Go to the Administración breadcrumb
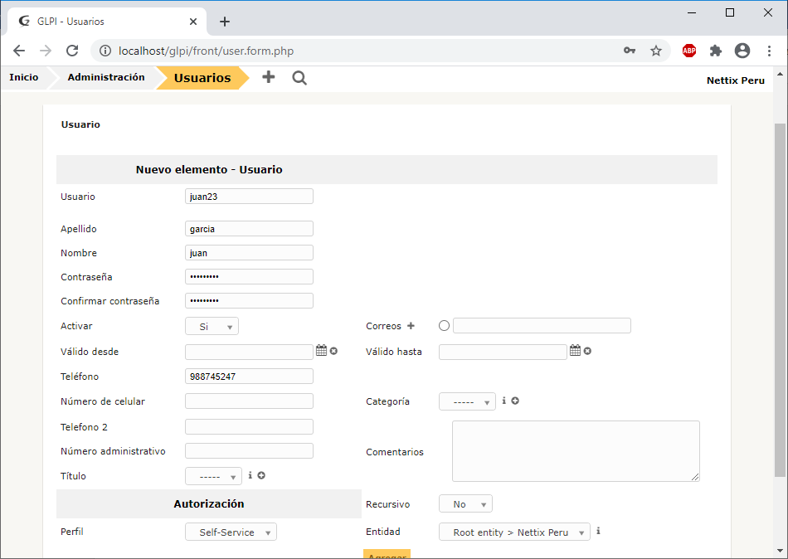The image size is (788, 559). click(106, 77)
